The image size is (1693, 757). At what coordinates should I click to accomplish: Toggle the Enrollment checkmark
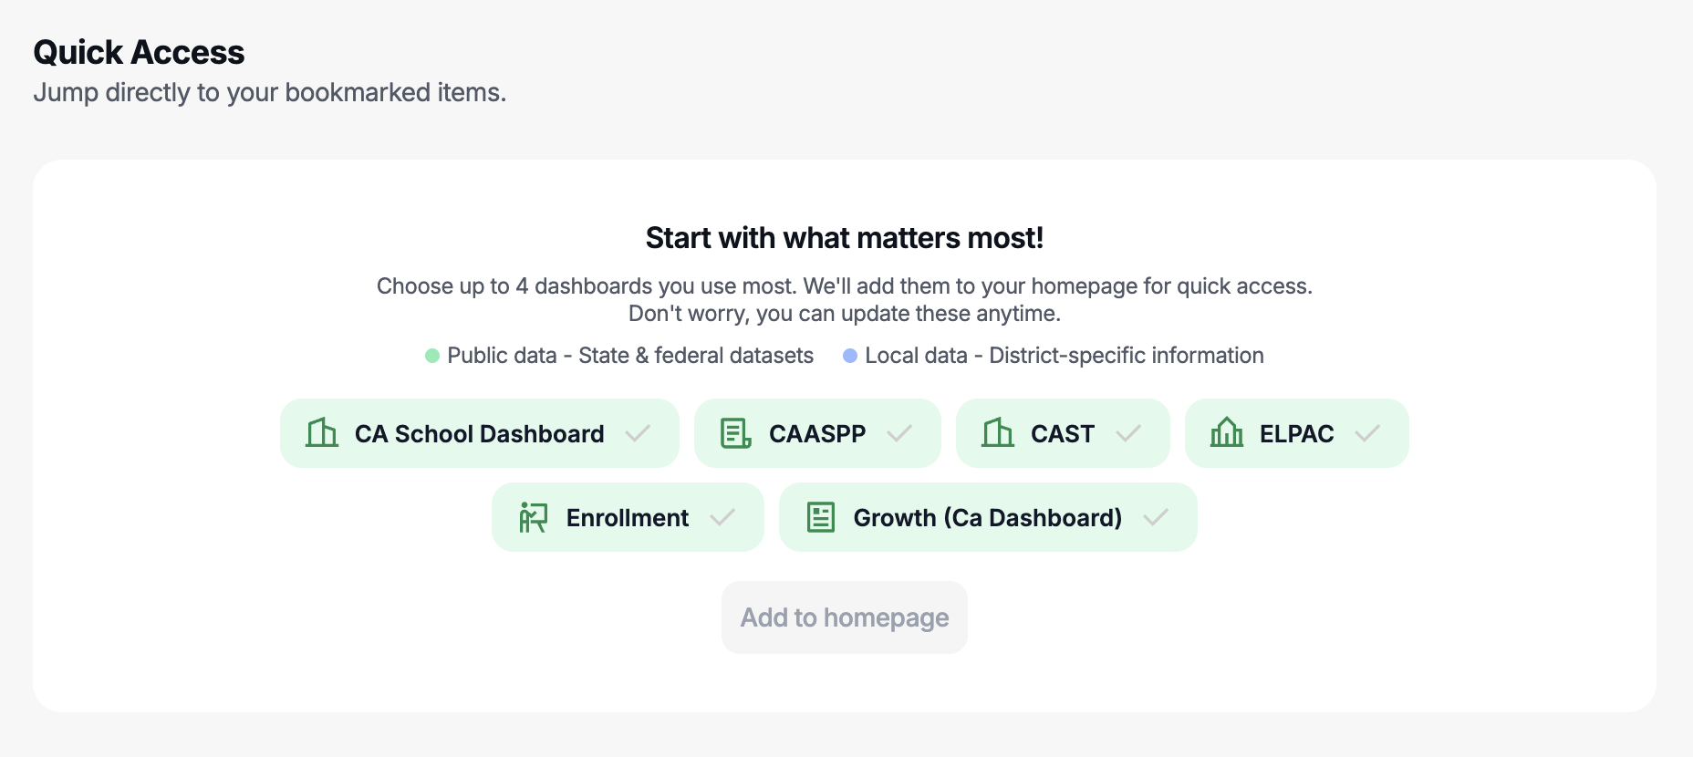click(x=722, y=517)
